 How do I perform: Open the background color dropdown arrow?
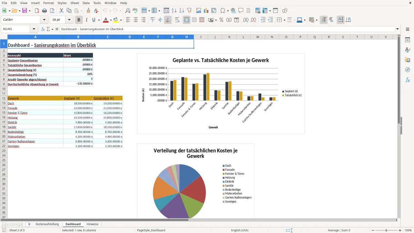point(121,20)
